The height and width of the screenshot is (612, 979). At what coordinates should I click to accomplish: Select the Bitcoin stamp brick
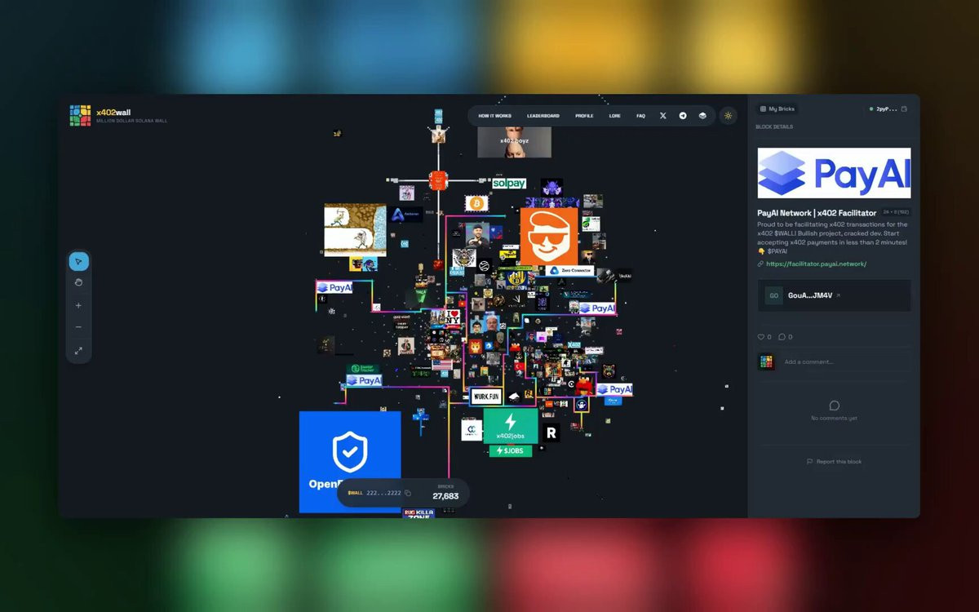(x=476, y=203)
